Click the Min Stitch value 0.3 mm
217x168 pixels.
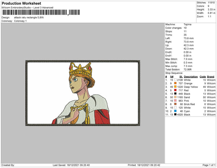point(188,63)
